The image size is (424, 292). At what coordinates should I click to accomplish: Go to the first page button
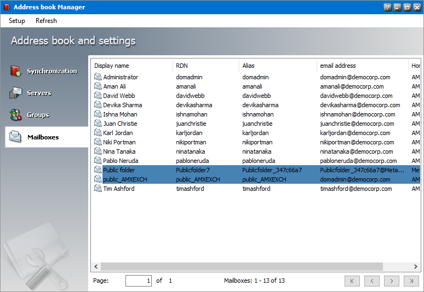click(352, 281)
